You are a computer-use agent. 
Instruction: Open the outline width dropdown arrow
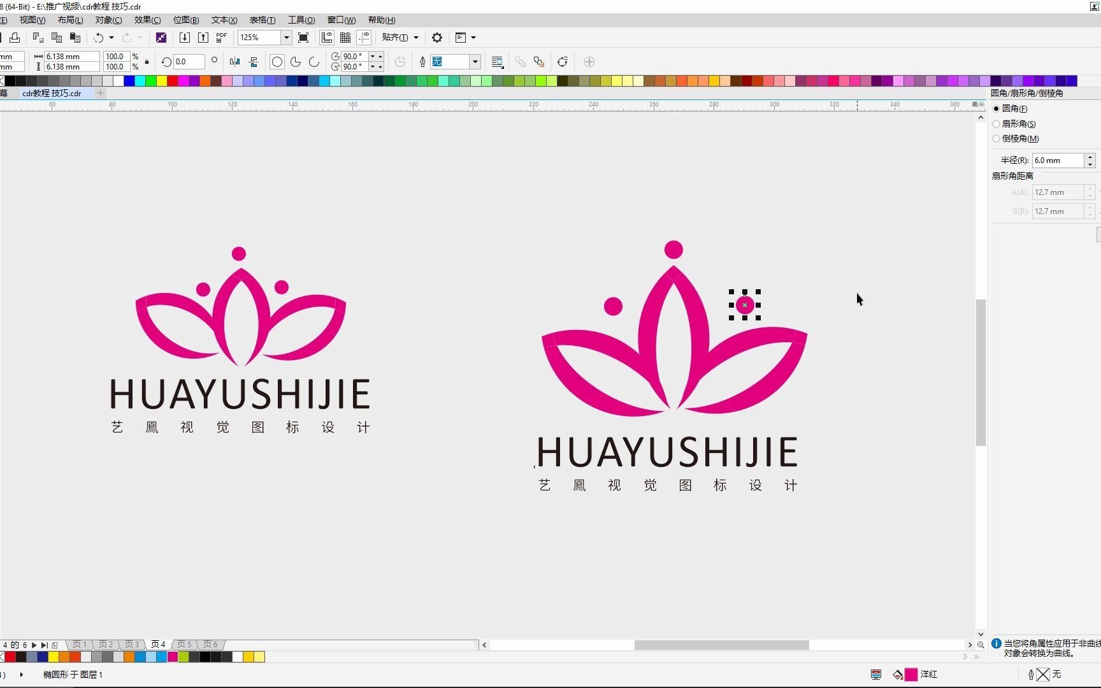[x=475, y=62]
